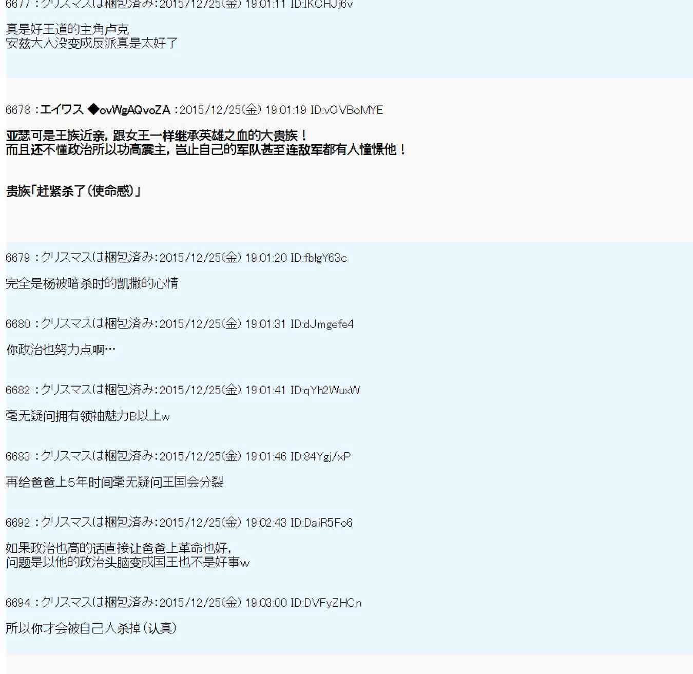The height and width of the screenshot is (674, 693).
Task: Click the bold line 贵族「赶紧杀了(使命感)」
Action: pyautogui.click(x=73, y=191)
